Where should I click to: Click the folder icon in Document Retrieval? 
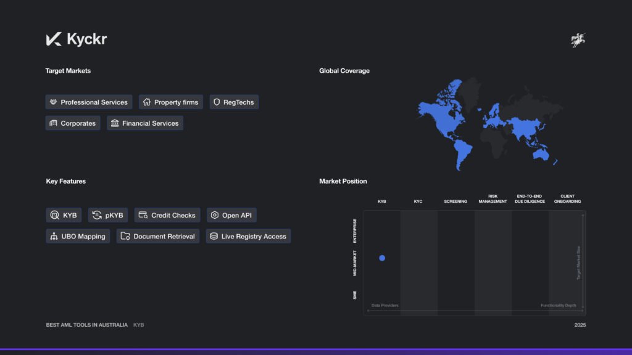125,236
